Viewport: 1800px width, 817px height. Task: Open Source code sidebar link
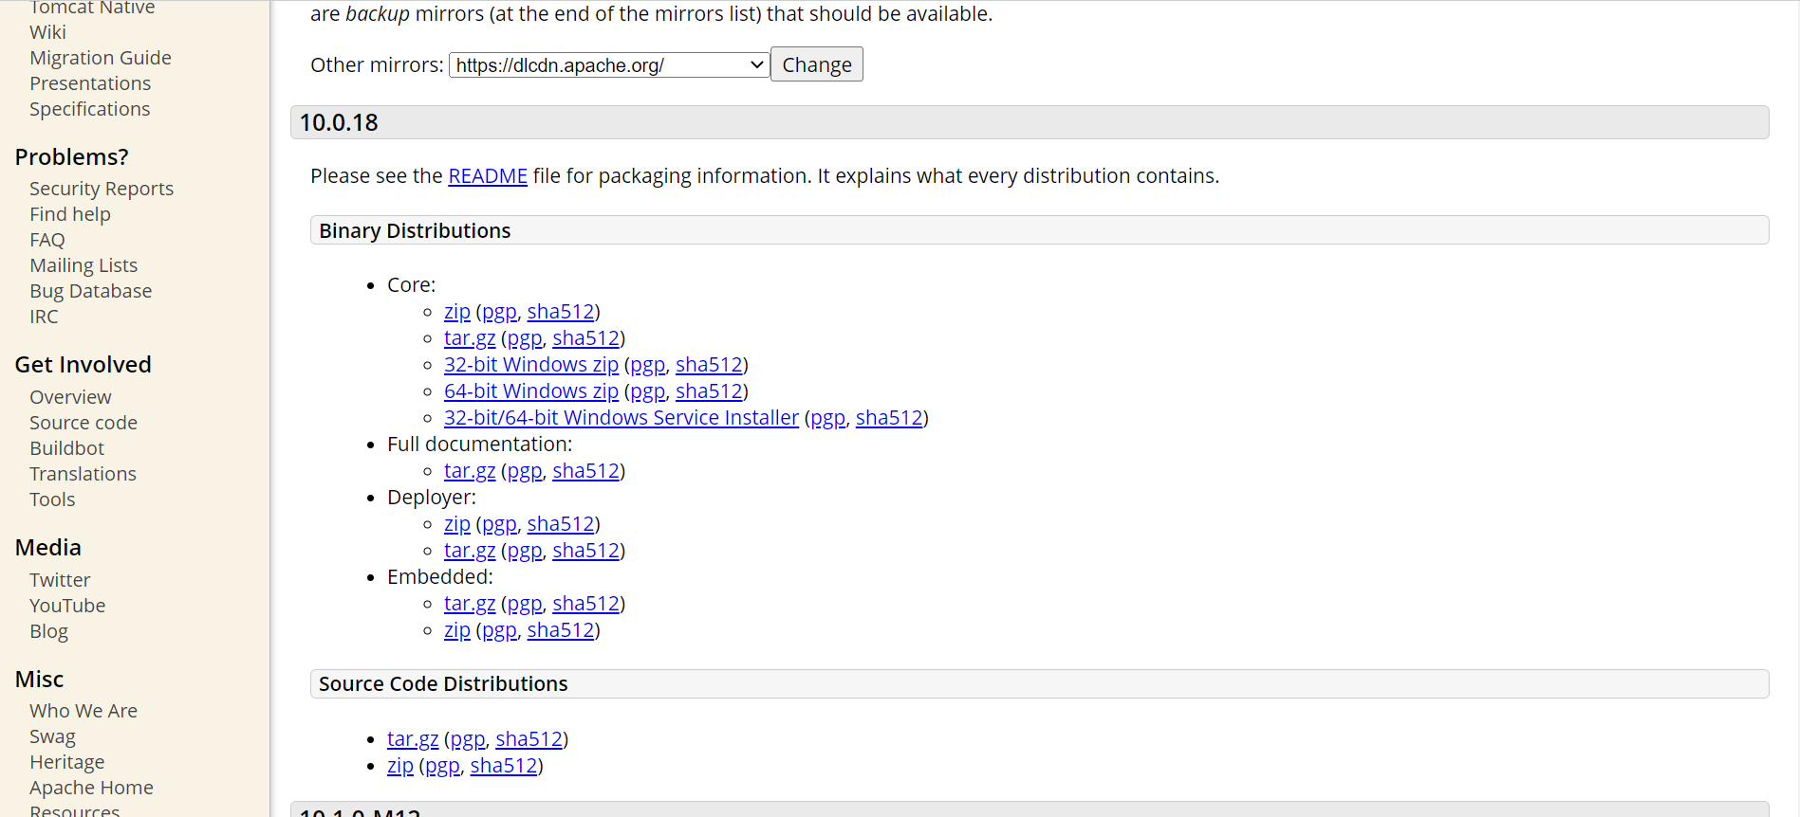(84, 423)
